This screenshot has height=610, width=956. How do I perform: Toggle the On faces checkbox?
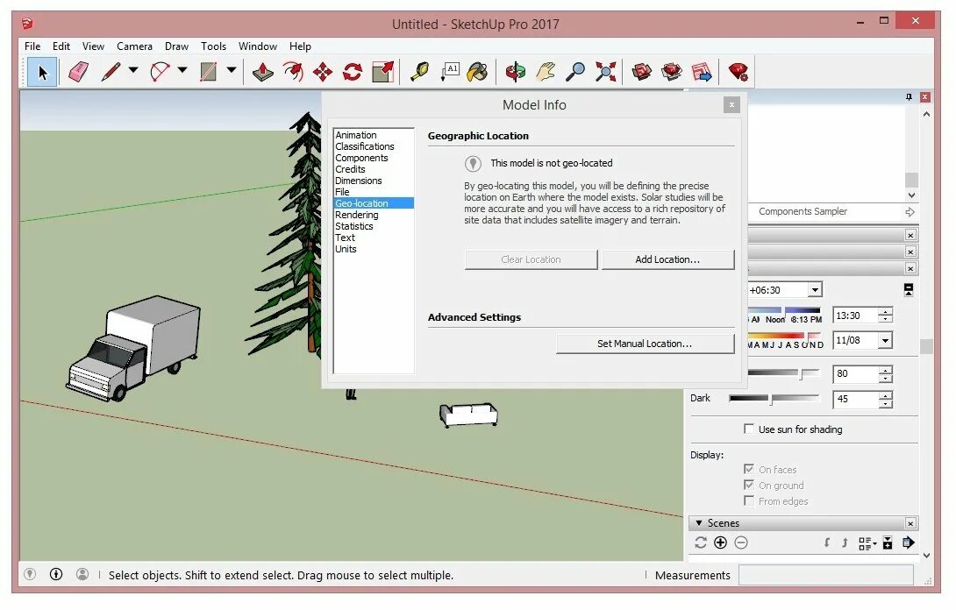[749, 469]
